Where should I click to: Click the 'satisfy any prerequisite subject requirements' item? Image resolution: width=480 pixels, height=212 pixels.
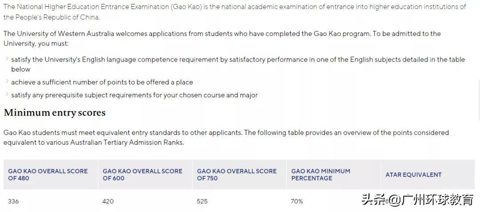point(134,95)
